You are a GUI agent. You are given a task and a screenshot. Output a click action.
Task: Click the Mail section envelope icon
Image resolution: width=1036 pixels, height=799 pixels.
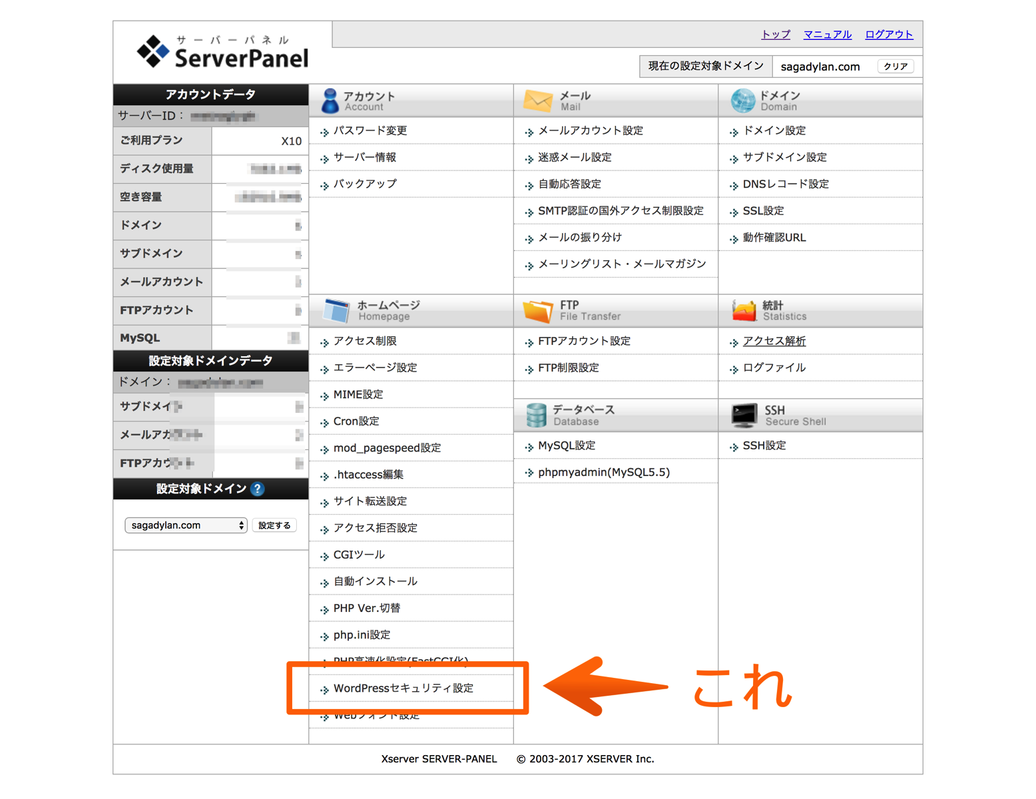click(x=538, y=101)
